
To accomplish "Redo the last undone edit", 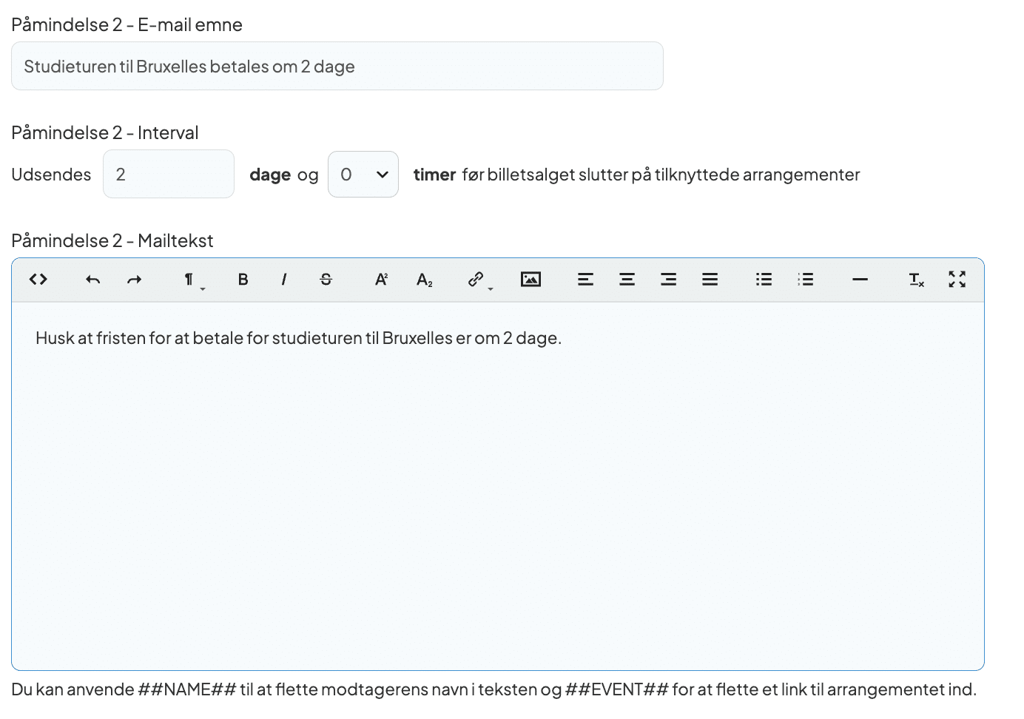I will pos(134,280).
